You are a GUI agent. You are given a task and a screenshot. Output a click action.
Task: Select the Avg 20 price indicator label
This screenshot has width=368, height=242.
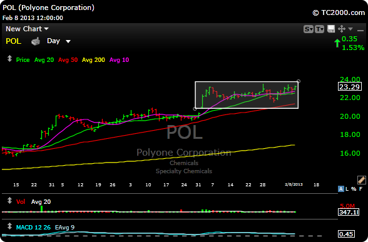[x=44, y=60]
